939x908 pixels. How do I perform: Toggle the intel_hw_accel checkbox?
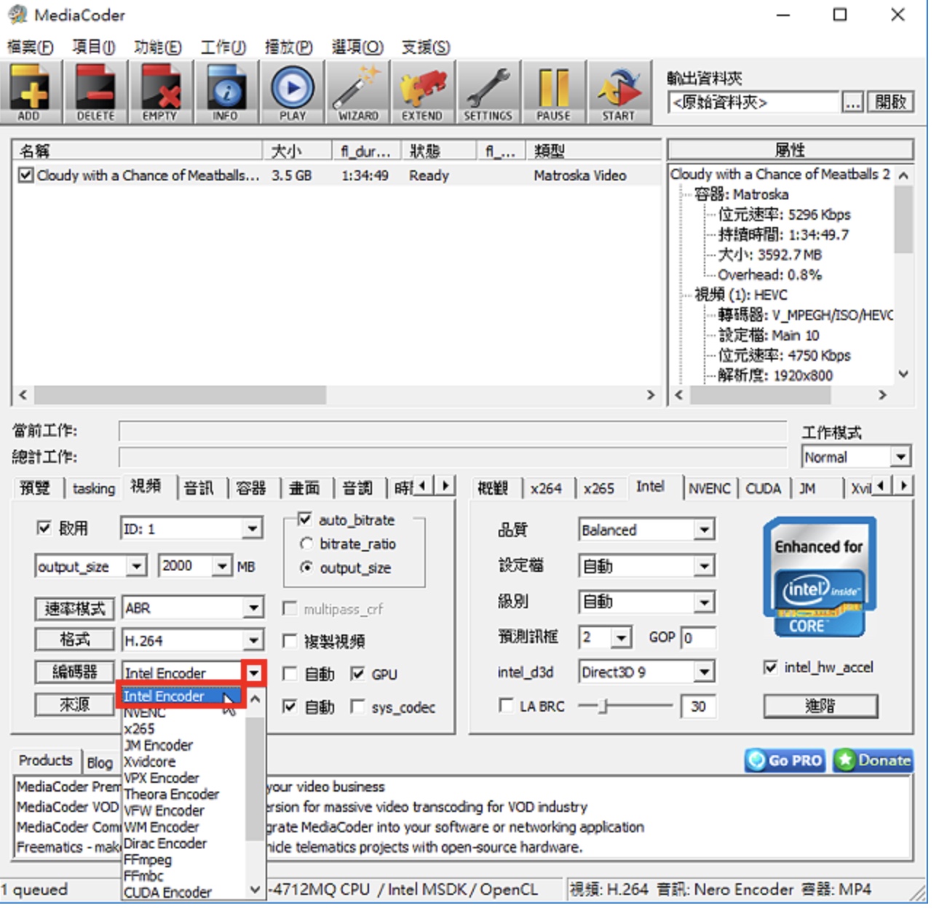click(x=770, y=667)
